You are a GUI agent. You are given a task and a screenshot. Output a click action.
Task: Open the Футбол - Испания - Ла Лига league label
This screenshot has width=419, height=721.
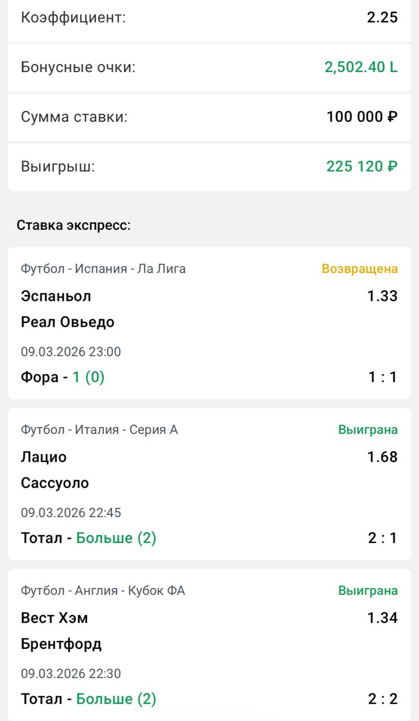click(x=103, y=269)
